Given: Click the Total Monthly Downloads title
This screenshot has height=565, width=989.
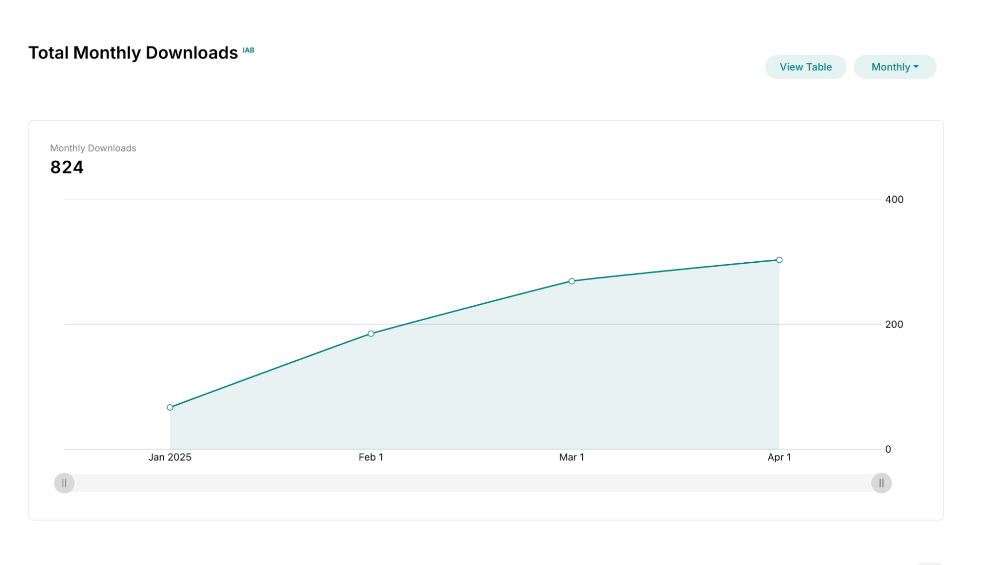Looking at the screenshot, I should (134, 52).
